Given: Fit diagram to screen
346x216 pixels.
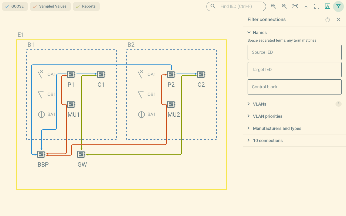Looking at the screenshot, I should (295, 6).
